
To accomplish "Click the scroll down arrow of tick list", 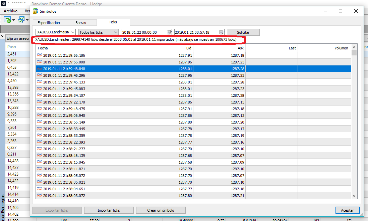I will pos(354,196).
